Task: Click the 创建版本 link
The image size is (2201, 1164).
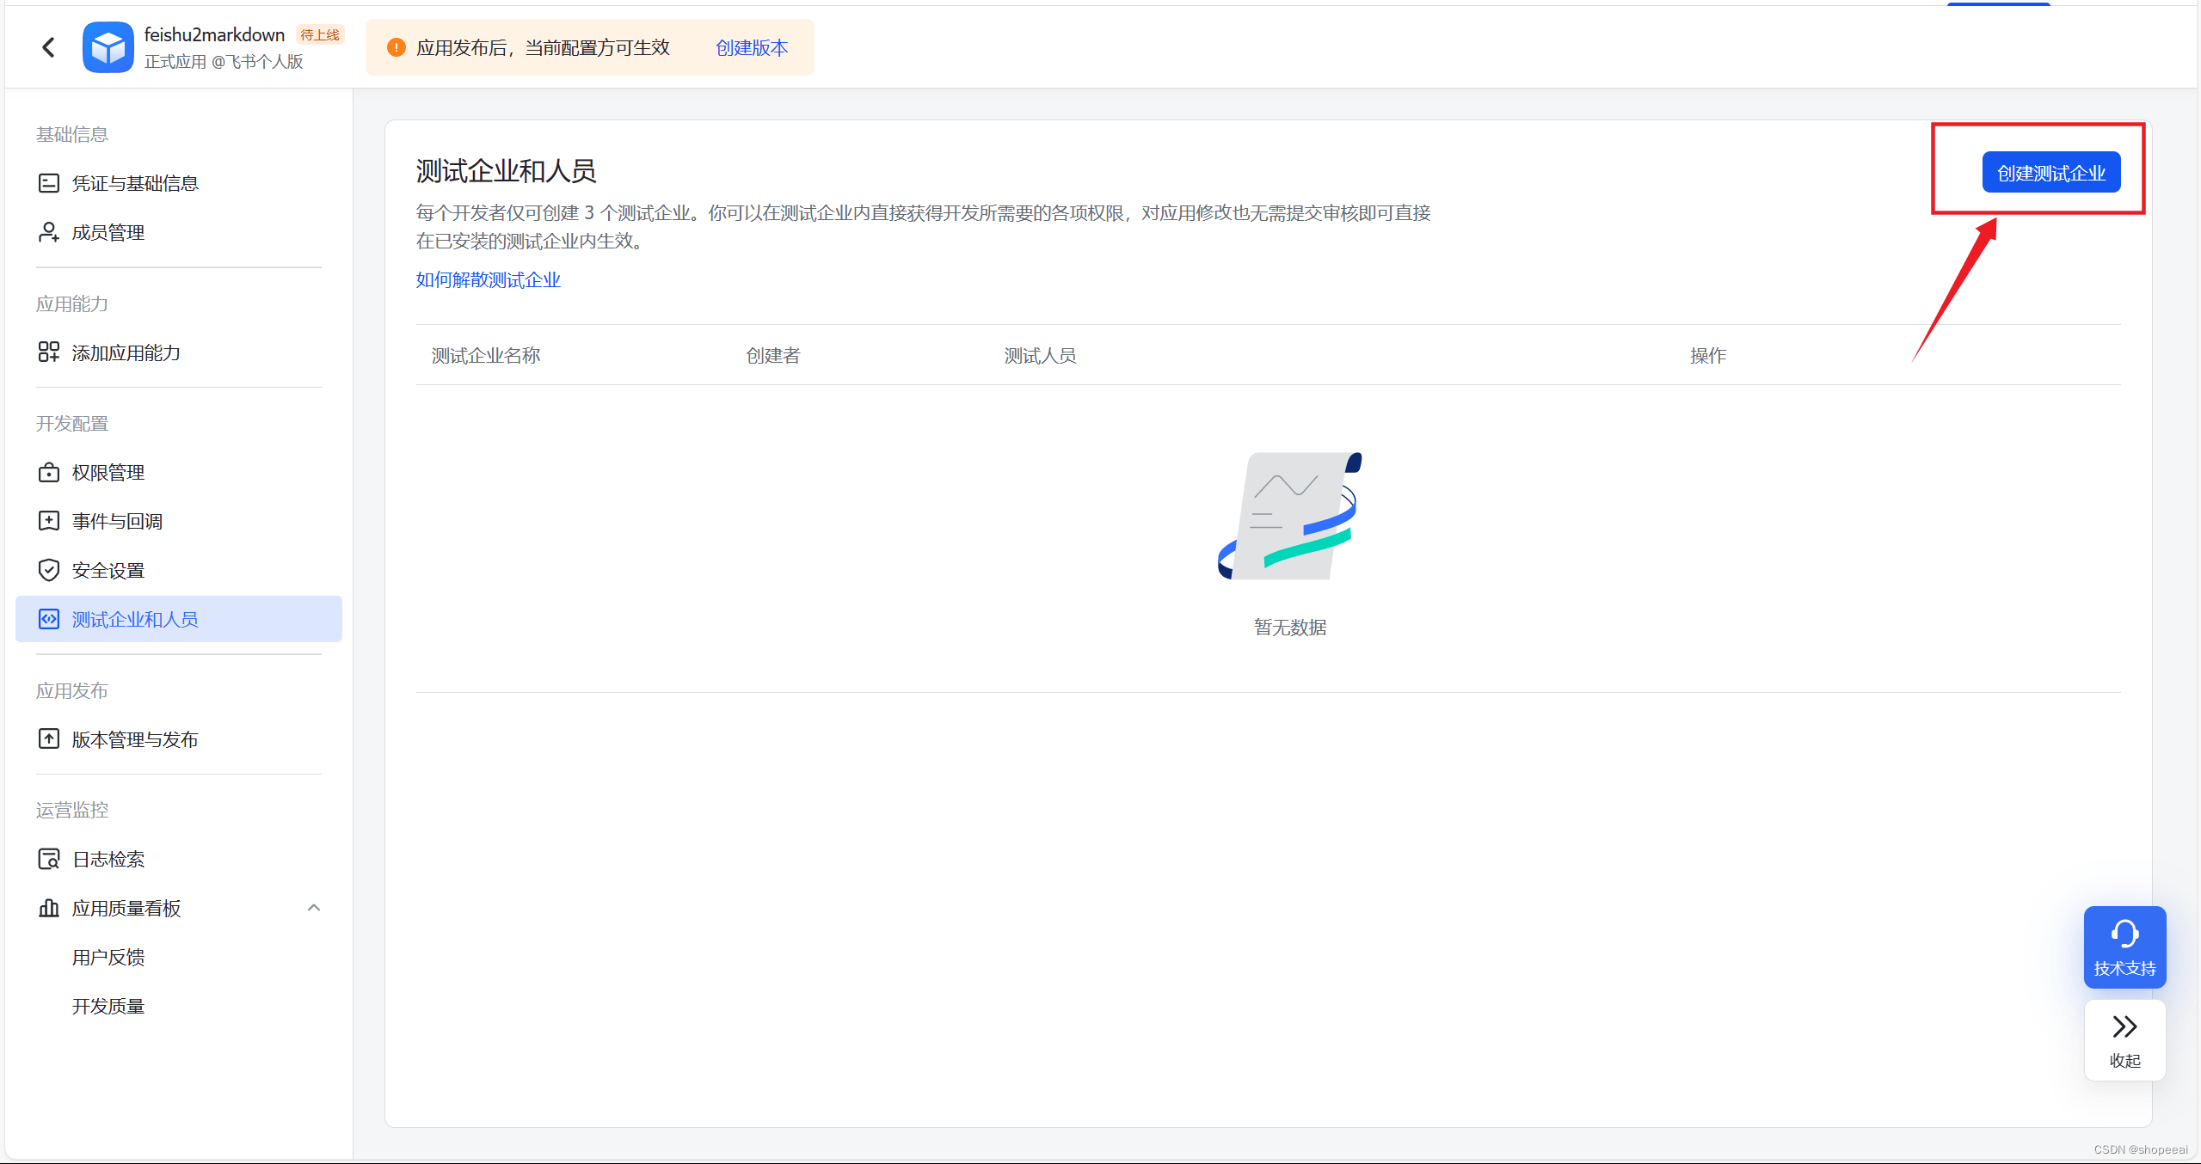Action: click(x=752, y=47)
